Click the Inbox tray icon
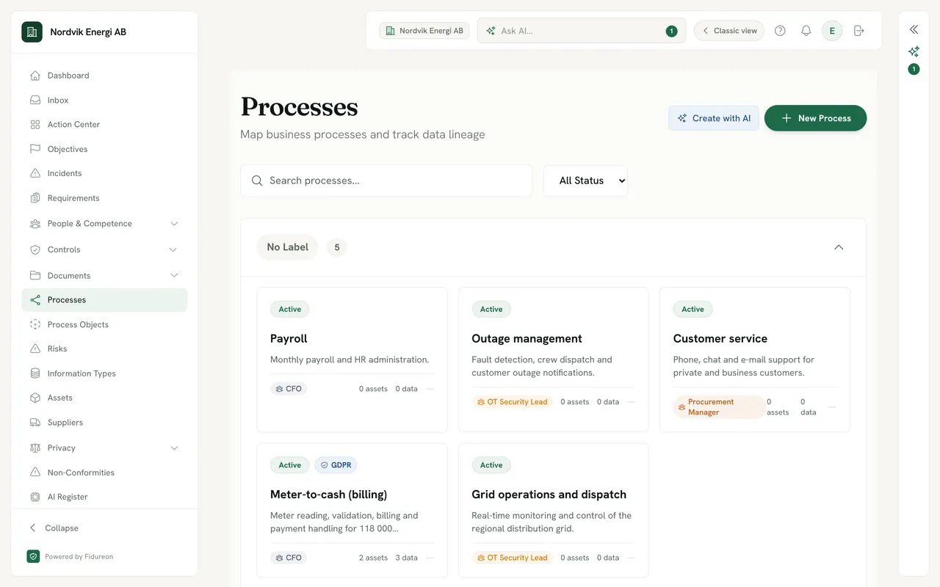The height and width of the screenshot is (587, 940). pos(35,100)
